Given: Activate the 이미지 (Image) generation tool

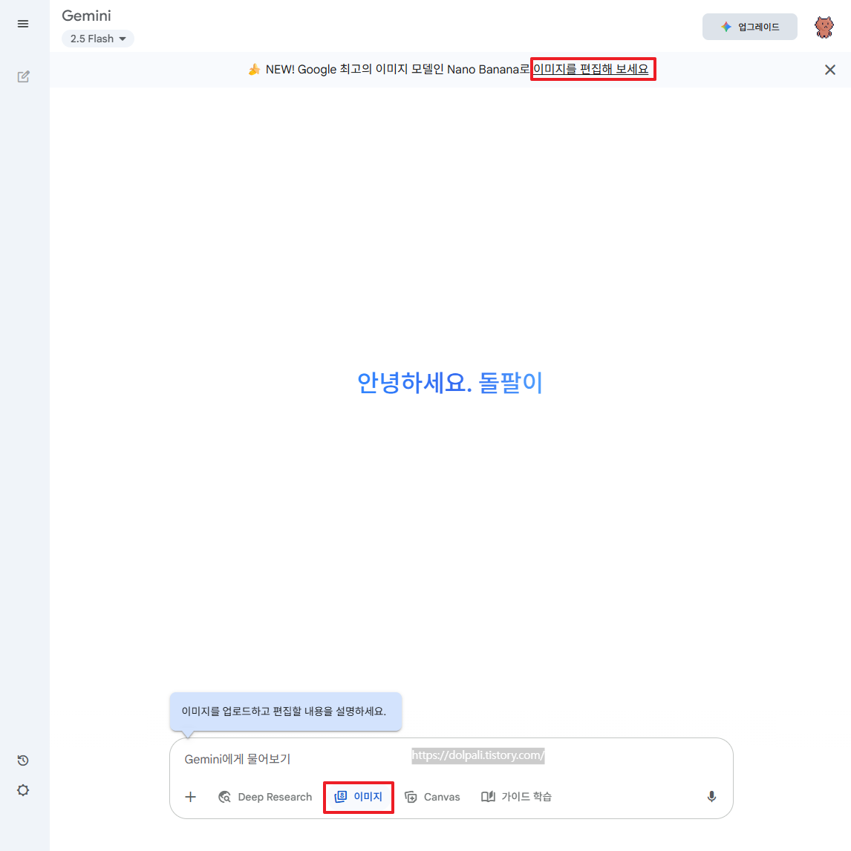Looking at the screenshot, I should click(x=358, y=796).
